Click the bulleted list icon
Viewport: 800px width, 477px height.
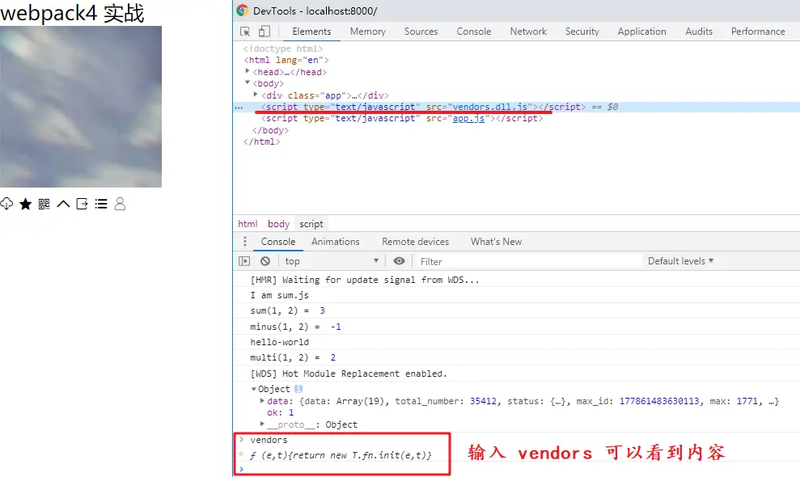101,204
